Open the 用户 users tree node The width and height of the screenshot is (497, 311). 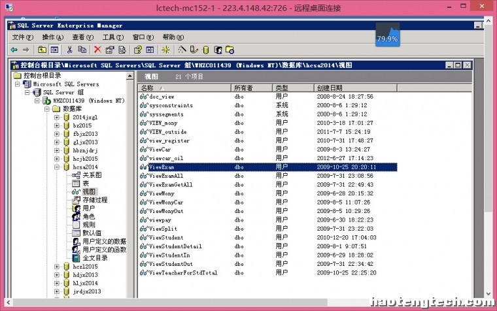[x=89, y=208]
